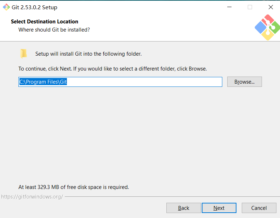Screen dimensions: 280x218
Task: Click the separator line beside gitforwindows URL
Action: pos(170,196)
